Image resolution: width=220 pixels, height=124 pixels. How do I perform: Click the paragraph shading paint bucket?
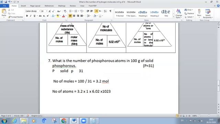[95, 16]
